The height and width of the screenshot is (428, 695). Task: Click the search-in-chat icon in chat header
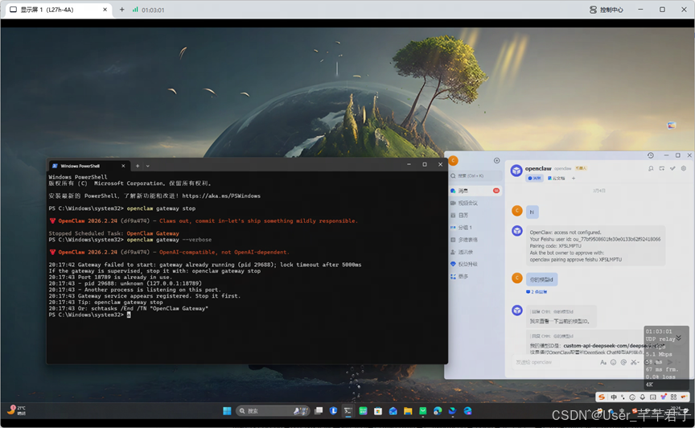651,168
